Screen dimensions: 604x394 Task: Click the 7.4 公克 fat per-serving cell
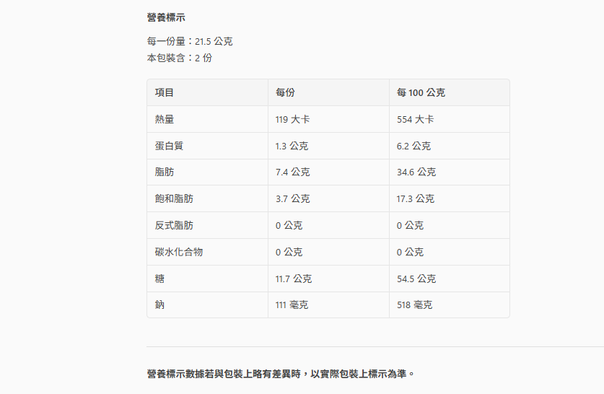(x=292, y=172)
